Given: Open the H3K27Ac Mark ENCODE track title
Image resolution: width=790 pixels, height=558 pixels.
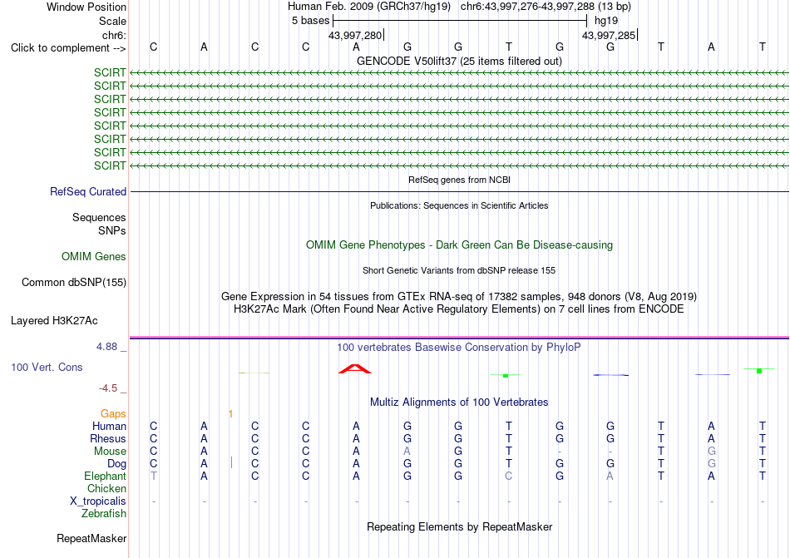Looking at the screenshot, I should [459, 309].
